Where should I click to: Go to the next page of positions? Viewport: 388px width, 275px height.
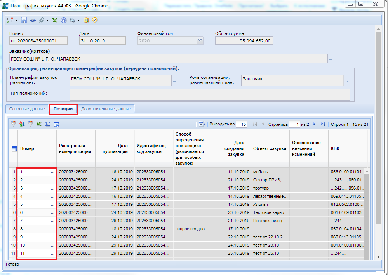(x=314, y=124)
